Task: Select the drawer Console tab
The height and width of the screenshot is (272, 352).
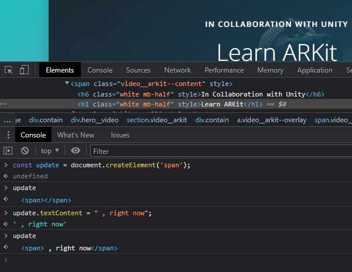Action: pyautogui.click(x=33, y=135)
